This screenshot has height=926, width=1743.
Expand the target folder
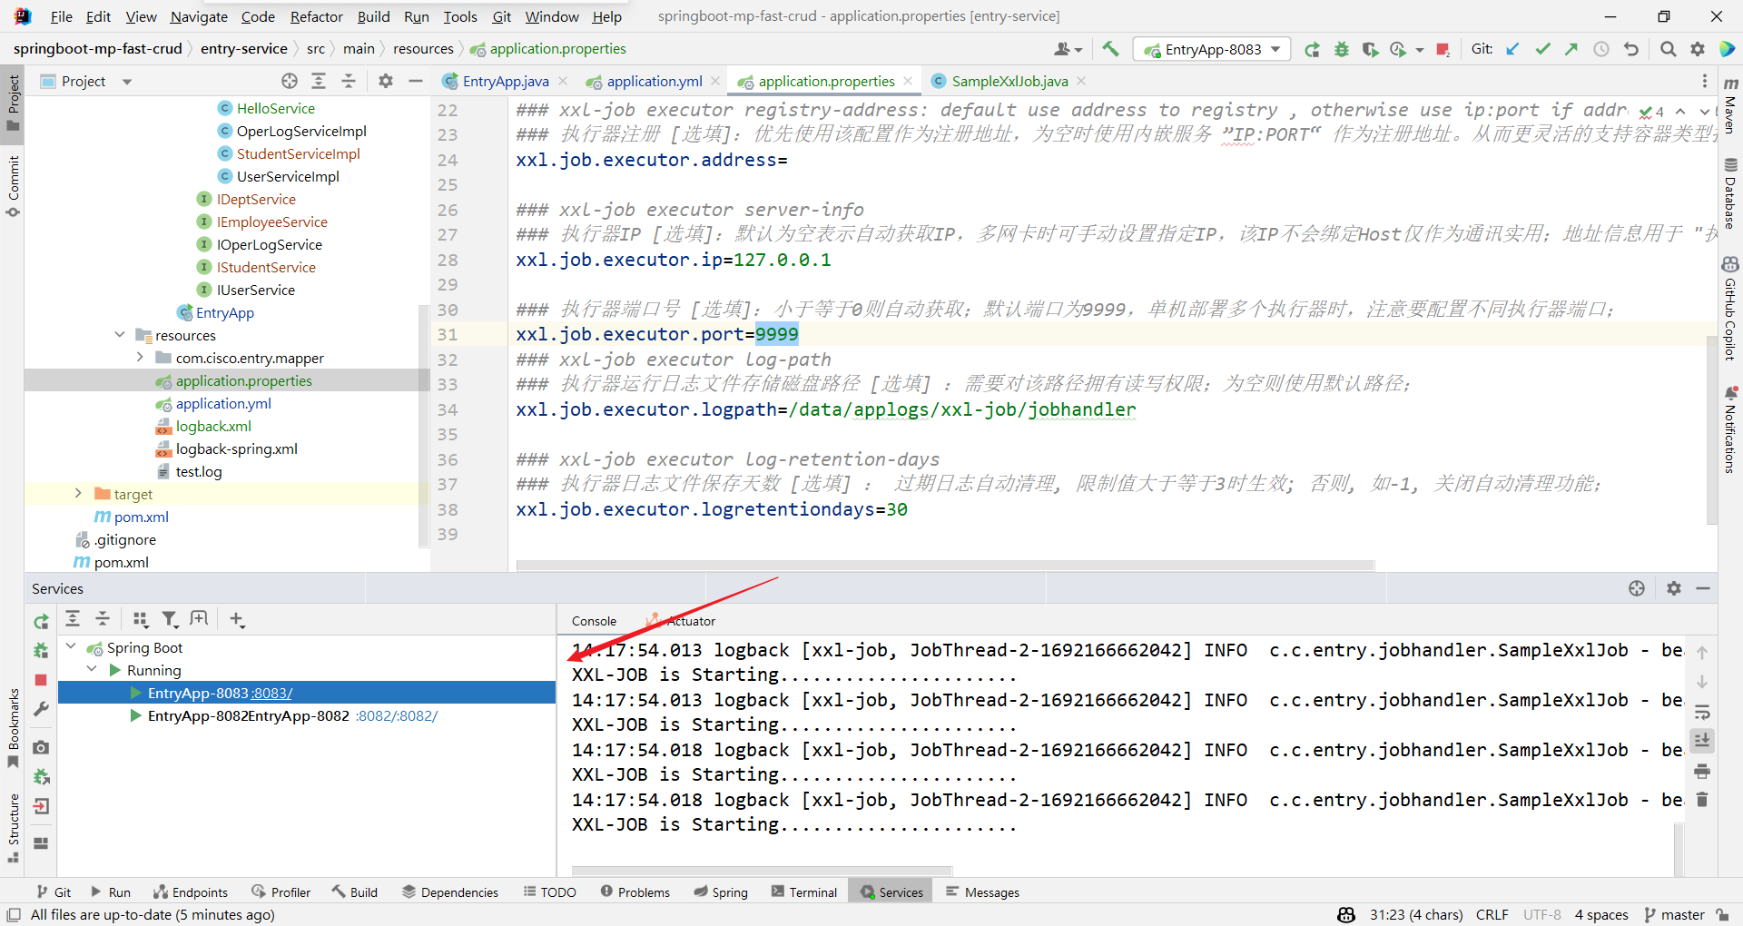[x=78, y=494]
